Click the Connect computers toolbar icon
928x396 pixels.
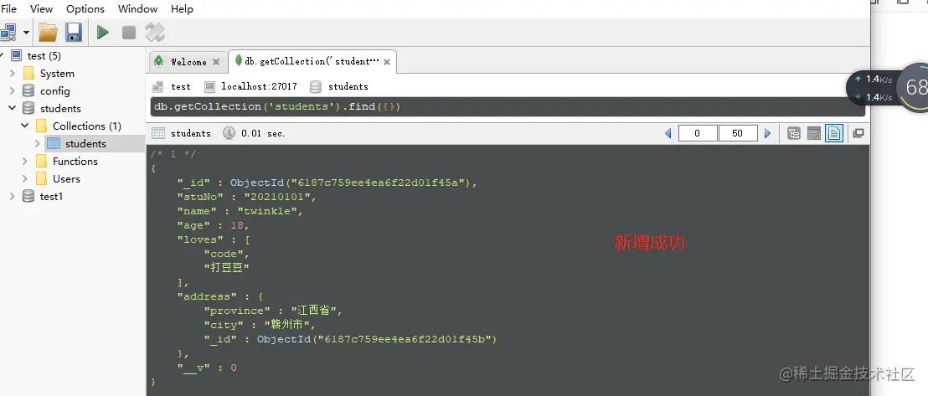click(x=8, y=32)
